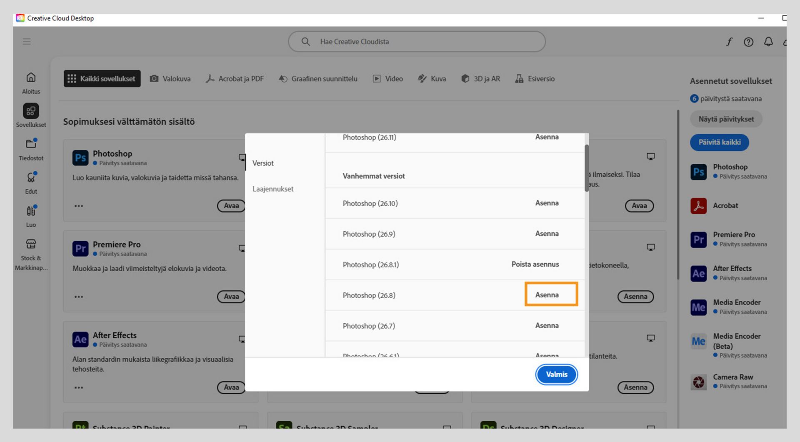Screen dimensions: 800x442
Task: Install Photoshop (26.10) with Asenna
Action: [547, 203]
